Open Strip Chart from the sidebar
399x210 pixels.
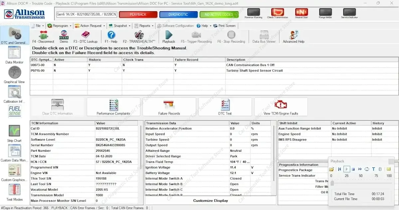14,133
